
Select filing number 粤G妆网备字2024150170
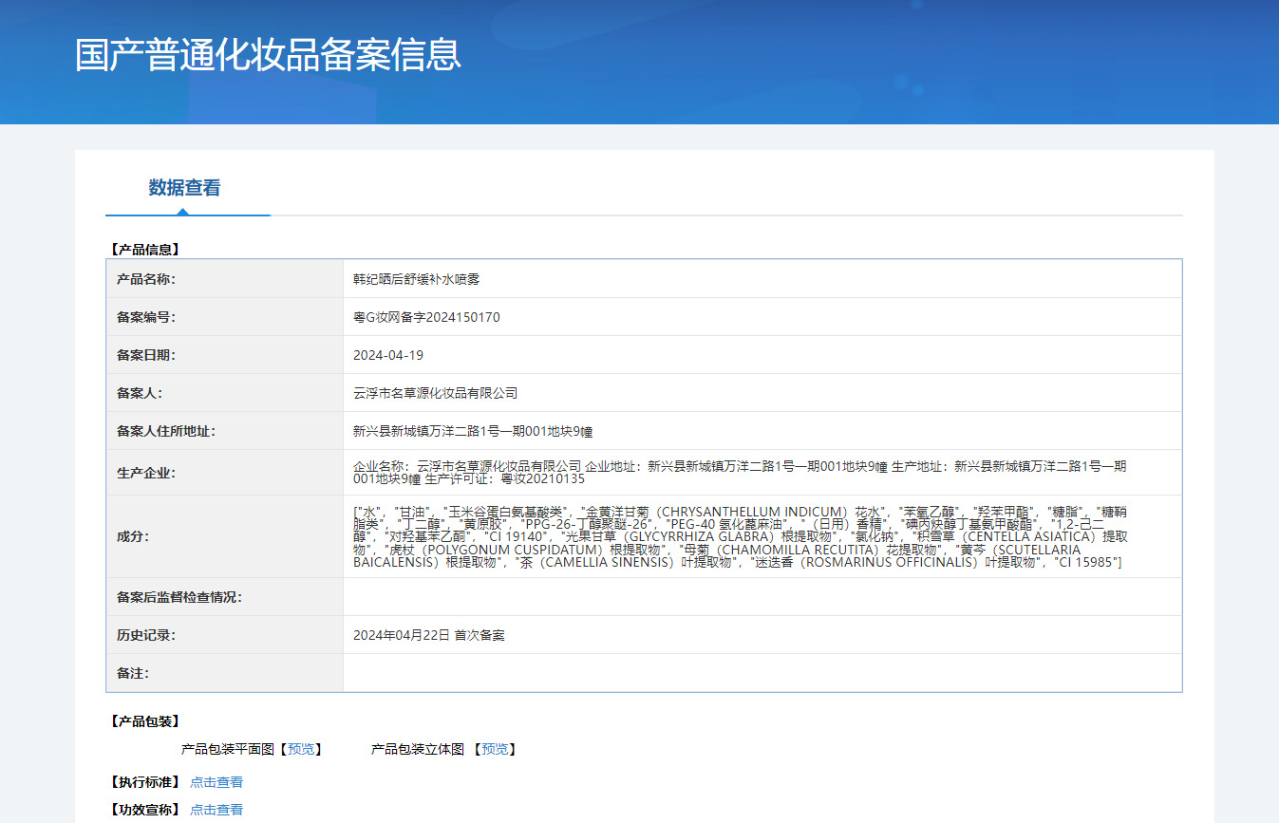point(426,317)
